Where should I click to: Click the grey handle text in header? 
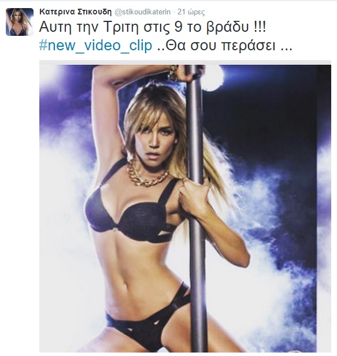point(143,12)
